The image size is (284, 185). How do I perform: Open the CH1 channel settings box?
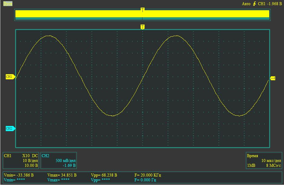[21, 160]
